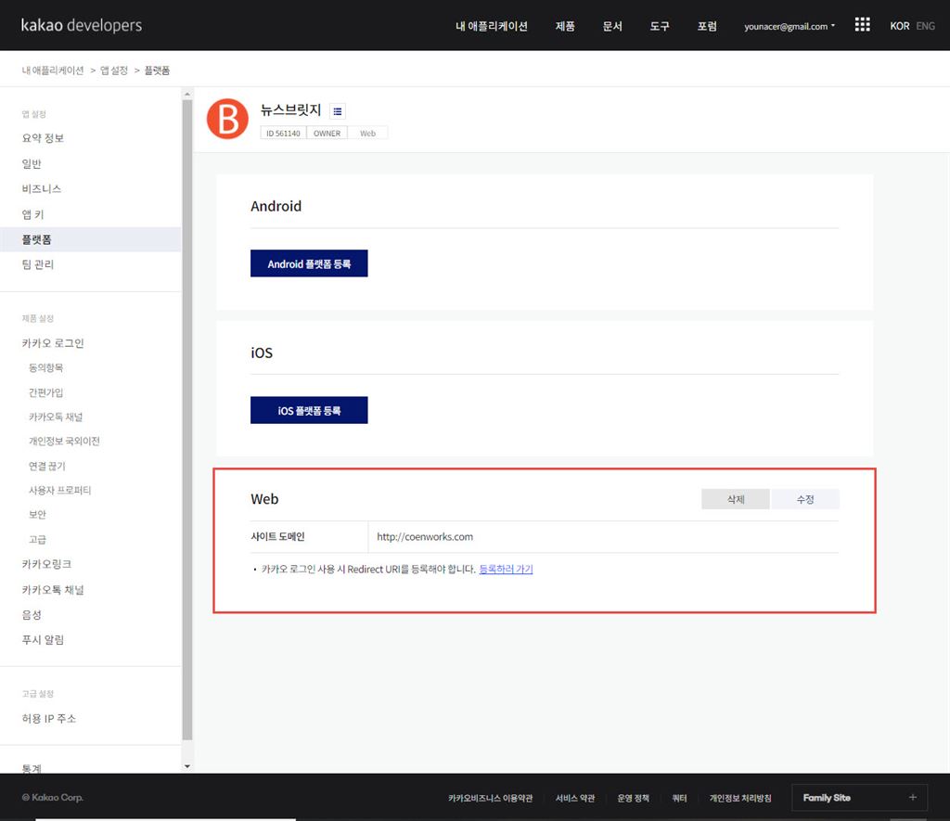The image size is (950, 821).
Task: Open the 제품 top menu
Action: pyautogui.click(x=565, y=26)
